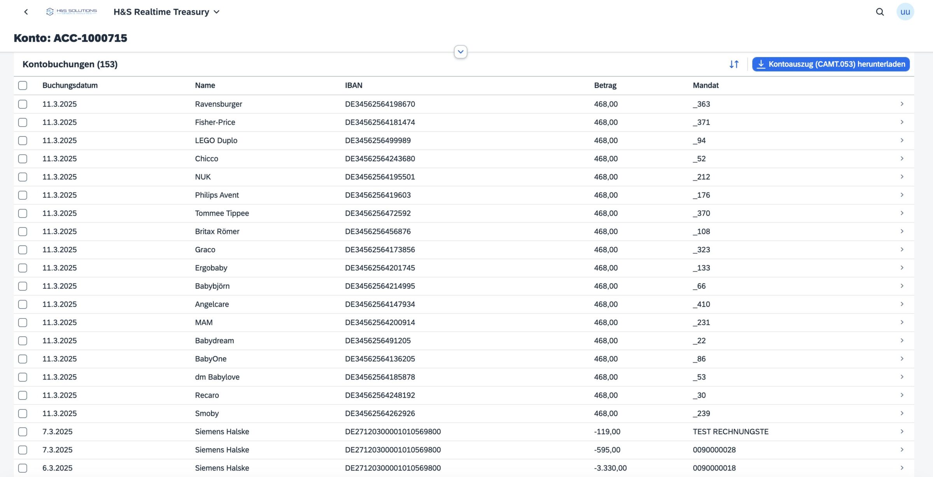The image size is (933, 477).
Task: Toggle the select-all header checkbox
Action: (x=23, y=85)
